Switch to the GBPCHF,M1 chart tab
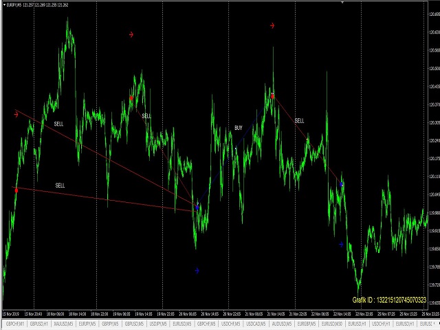This screenshot has height=330, width=440. 15,324
